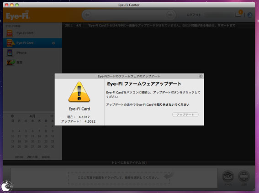
Task: Select day 15 in April calendar
Action: click(46, 136)
